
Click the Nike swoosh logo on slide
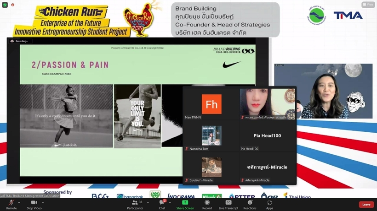click(231, 65)
